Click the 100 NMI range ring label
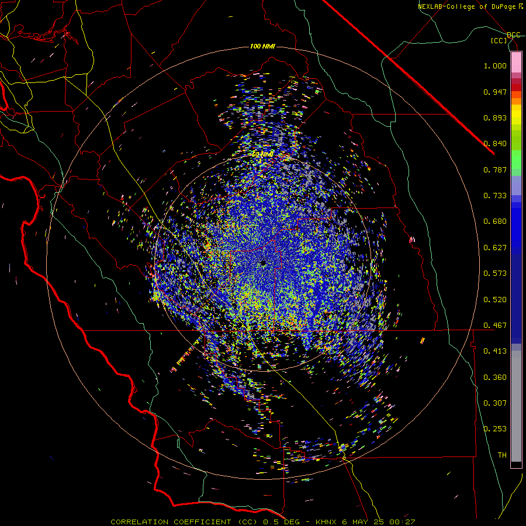 262,46
